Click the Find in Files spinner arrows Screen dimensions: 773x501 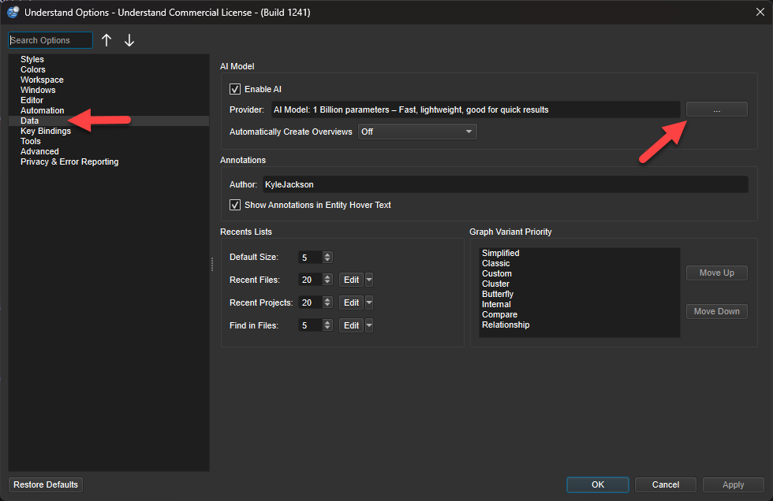pyautogui.click(x=327, y=325)
